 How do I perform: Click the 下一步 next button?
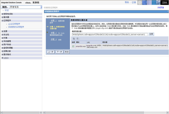59,52
